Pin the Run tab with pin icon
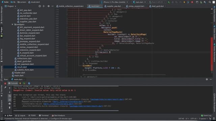This screenshot has height=121, width=216. click(5, 87)
